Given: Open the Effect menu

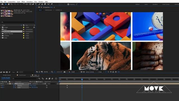Looking at the screenshot, I should pyautogui.click(x=23, y=2).
